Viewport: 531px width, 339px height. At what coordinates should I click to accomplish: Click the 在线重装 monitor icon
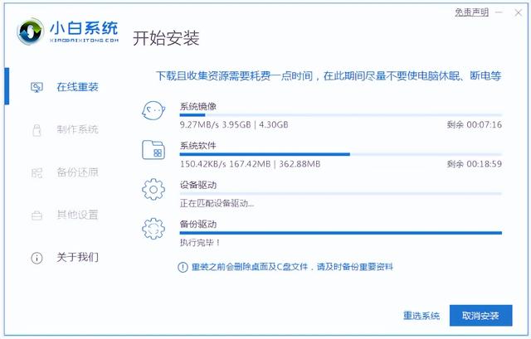[37, 87]
